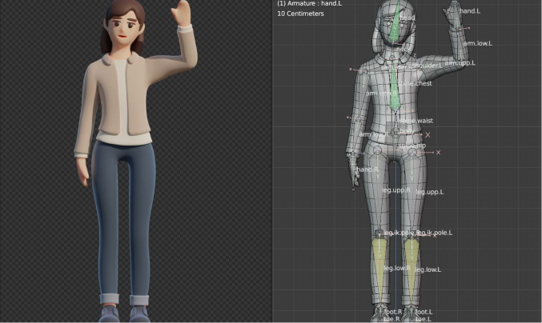Click the 'hand.L' bone label

coord(470,11)
